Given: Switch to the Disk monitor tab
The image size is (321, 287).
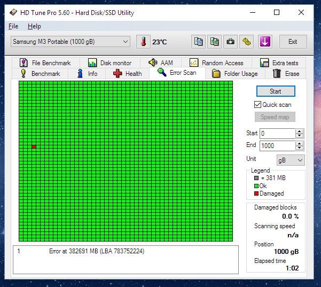Looking at the screenshot, I should click(110, 63).
